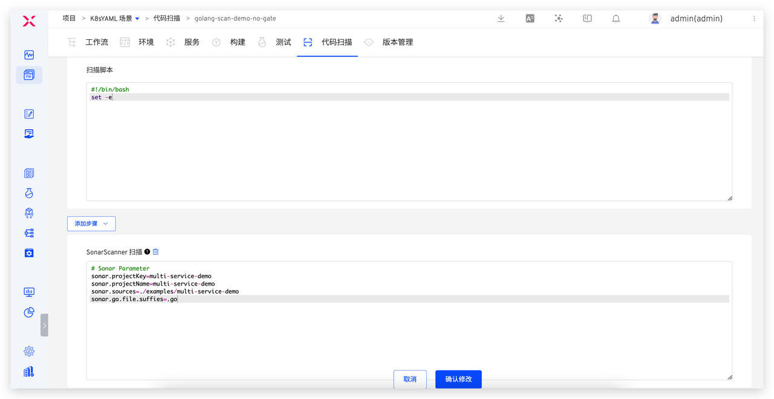
Task: Open the language translation switcher icon
Action: pyautogui.click(x=530, y=19)
